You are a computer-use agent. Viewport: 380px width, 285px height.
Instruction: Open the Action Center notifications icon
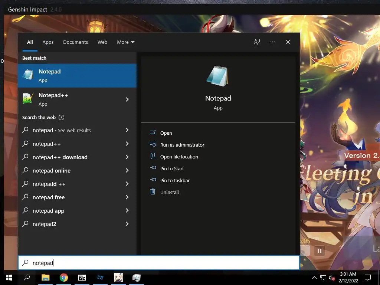coord(368,278)
